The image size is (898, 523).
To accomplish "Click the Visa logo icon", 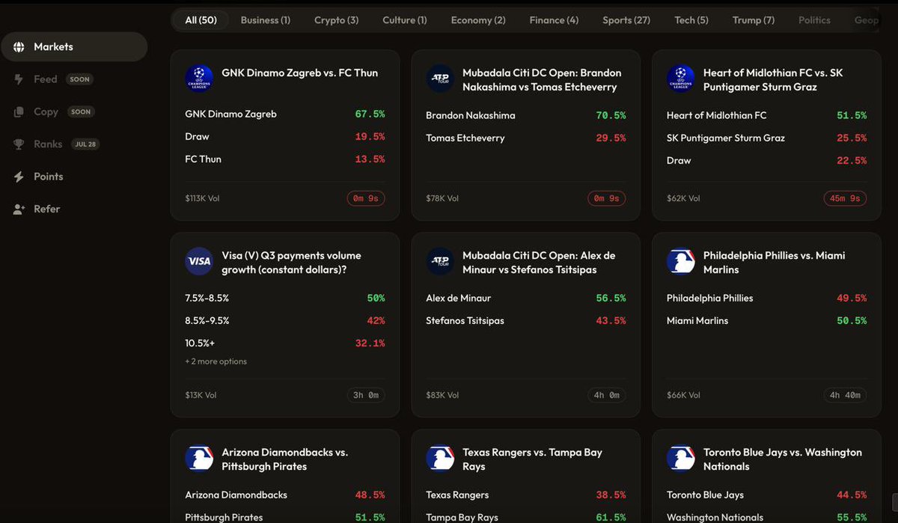I will pyautogui.click(x=199, y=261).
